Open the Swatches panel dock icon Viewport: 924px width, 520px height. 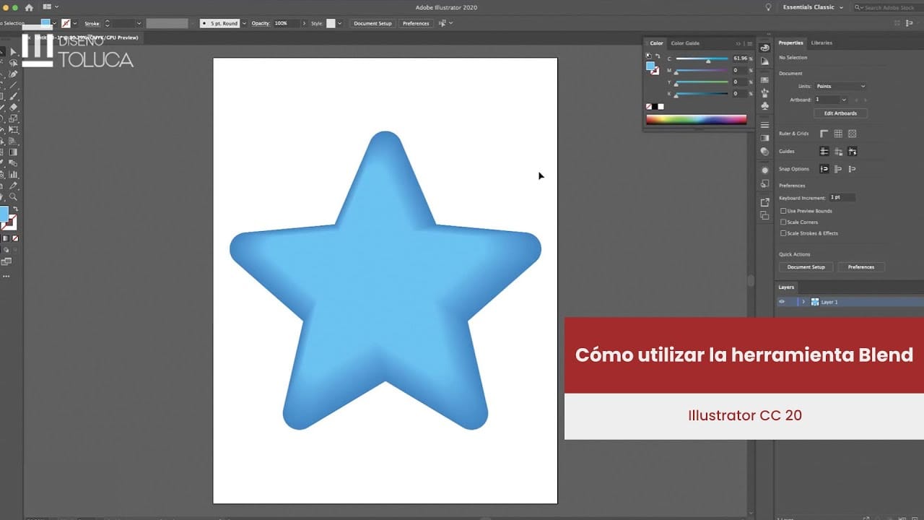[x=764, y=79]
